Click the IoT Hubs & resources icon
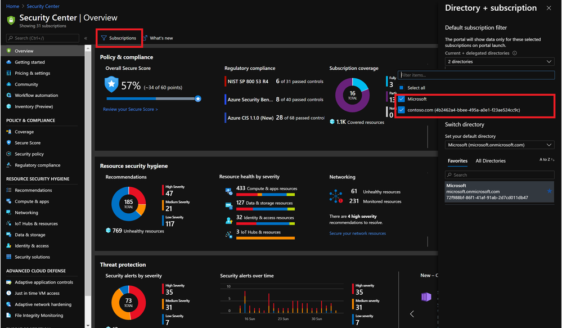The image size is (562, 328). tap(9, 223)
